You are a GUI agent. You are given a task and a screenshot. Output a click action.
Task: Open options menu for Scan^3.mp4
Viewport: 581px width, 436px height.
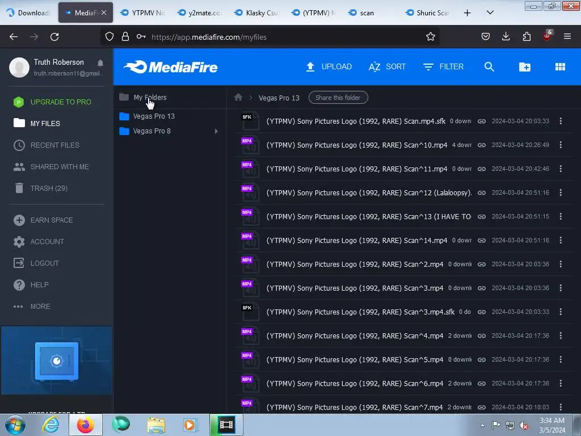coord(561,288)
